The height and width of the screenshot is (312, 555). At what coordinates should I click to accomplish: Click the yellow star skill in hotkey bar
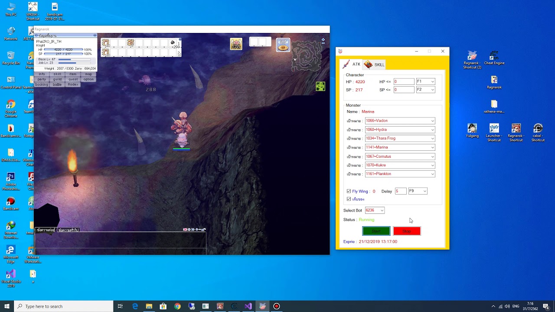click(x=131, y=43)
